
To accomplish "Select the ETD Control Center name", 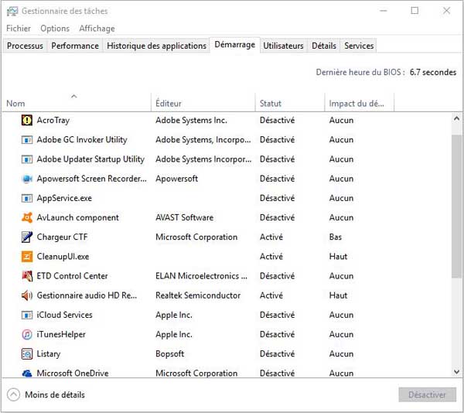I will (x=72, y=276).
